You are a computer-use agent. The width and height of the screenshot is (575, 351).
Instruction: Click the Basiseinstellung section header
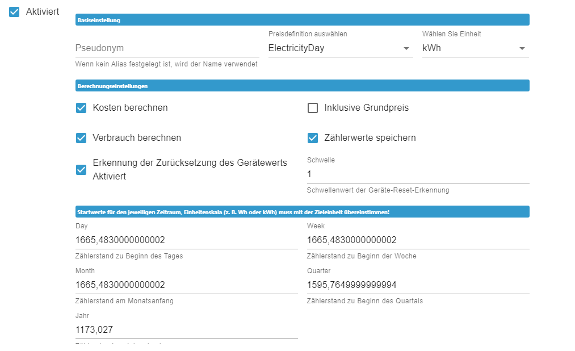pos(302,20)
